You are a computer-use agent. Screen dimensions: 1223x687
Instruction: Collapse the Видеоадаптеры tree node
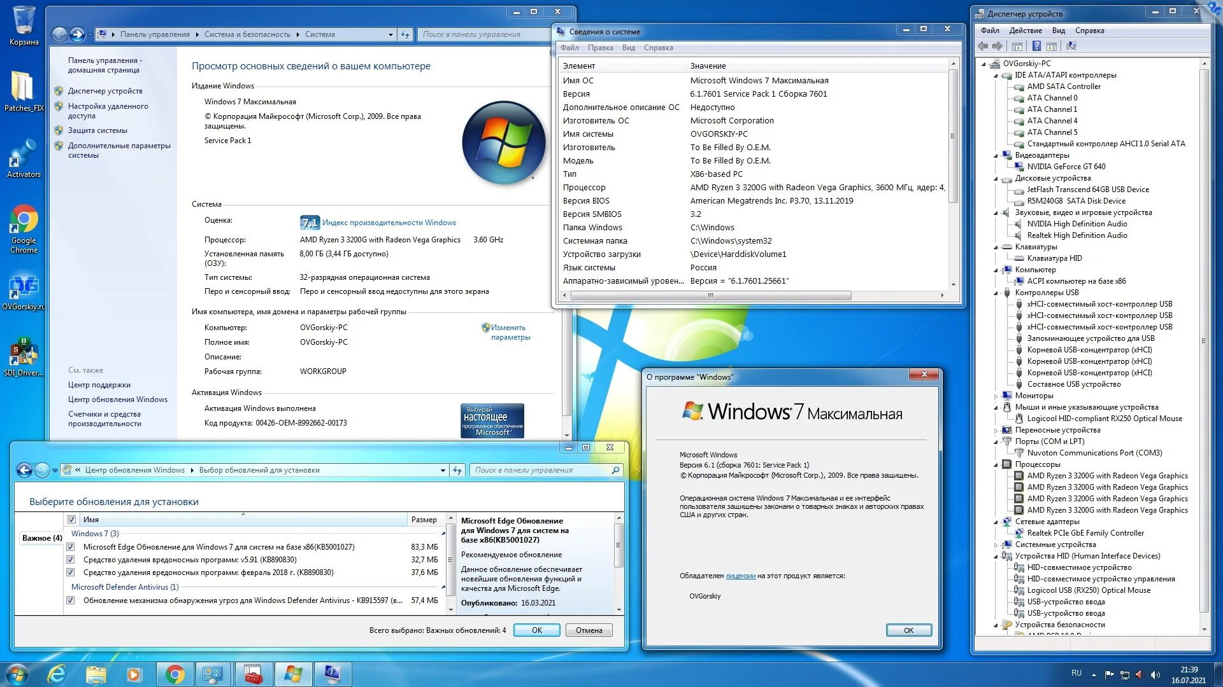tap(996, 156)
